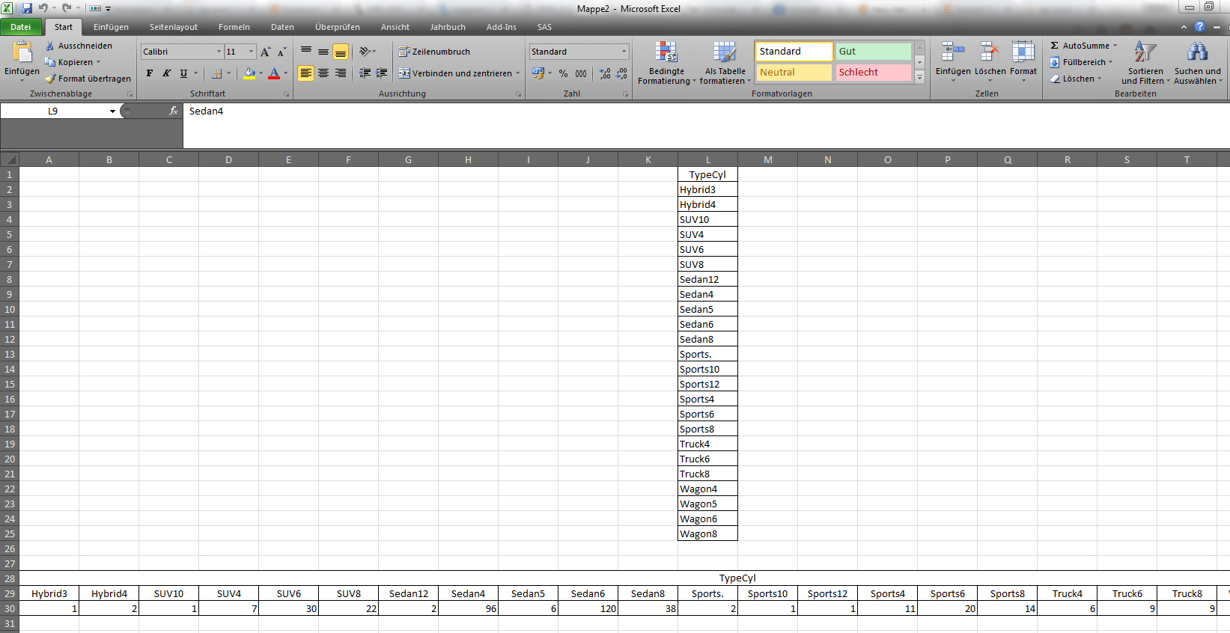Remove a decimal place
Viewport: 1230px width, 633px height.
622,73
